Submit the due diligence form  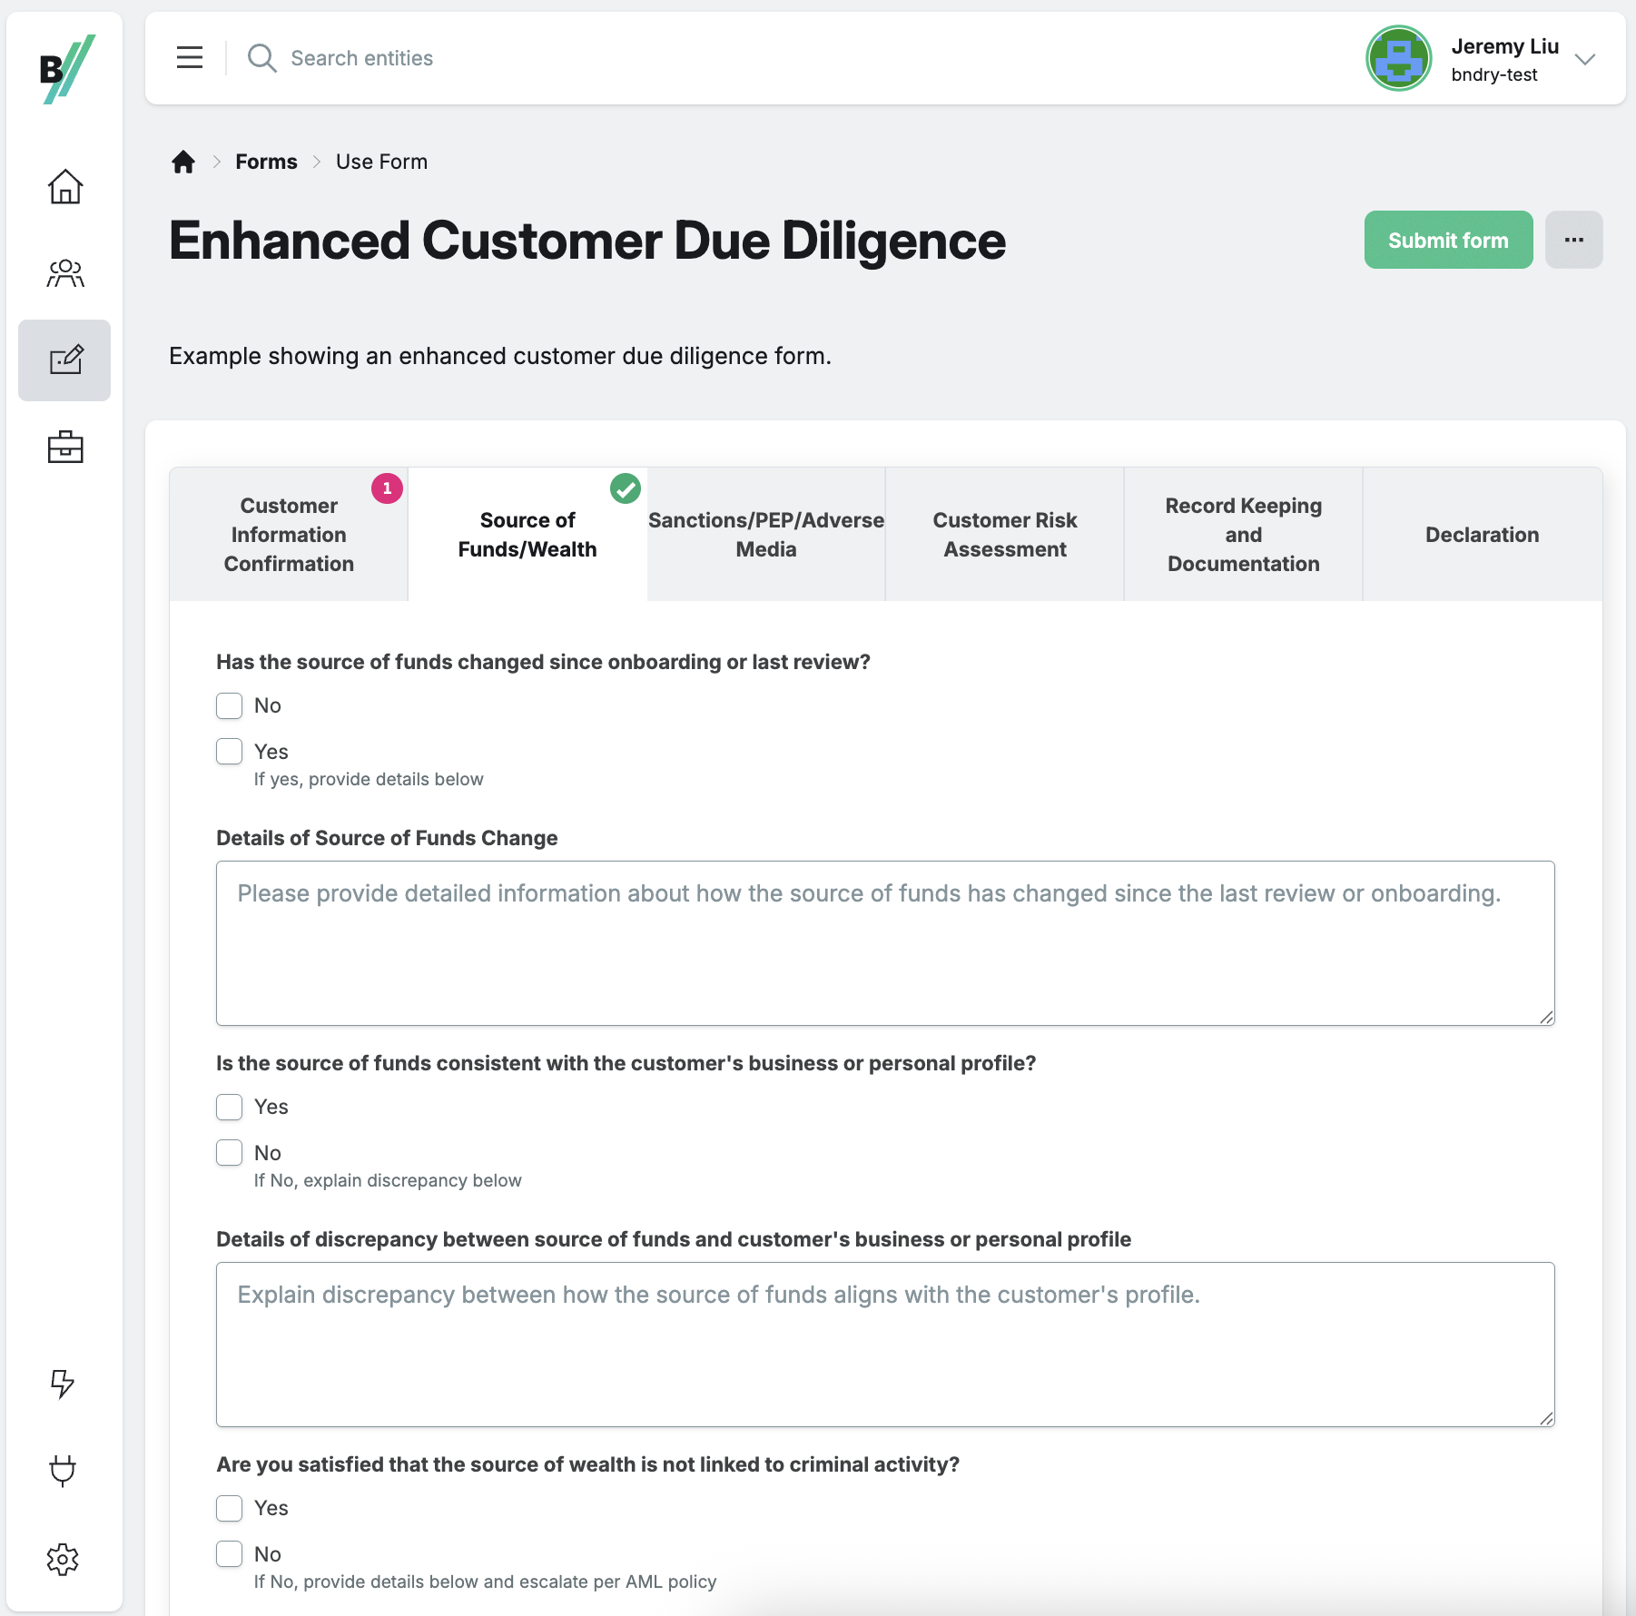(1447, 240)
